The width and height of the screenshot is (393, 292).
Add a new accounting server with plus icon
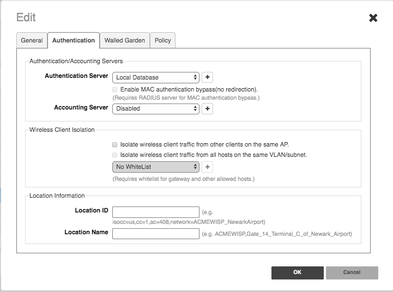click(207, 108)
